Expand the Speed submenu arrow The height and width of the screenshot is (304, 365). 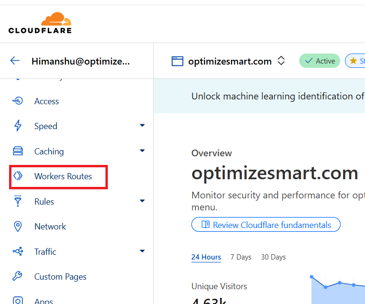point(142,126)
